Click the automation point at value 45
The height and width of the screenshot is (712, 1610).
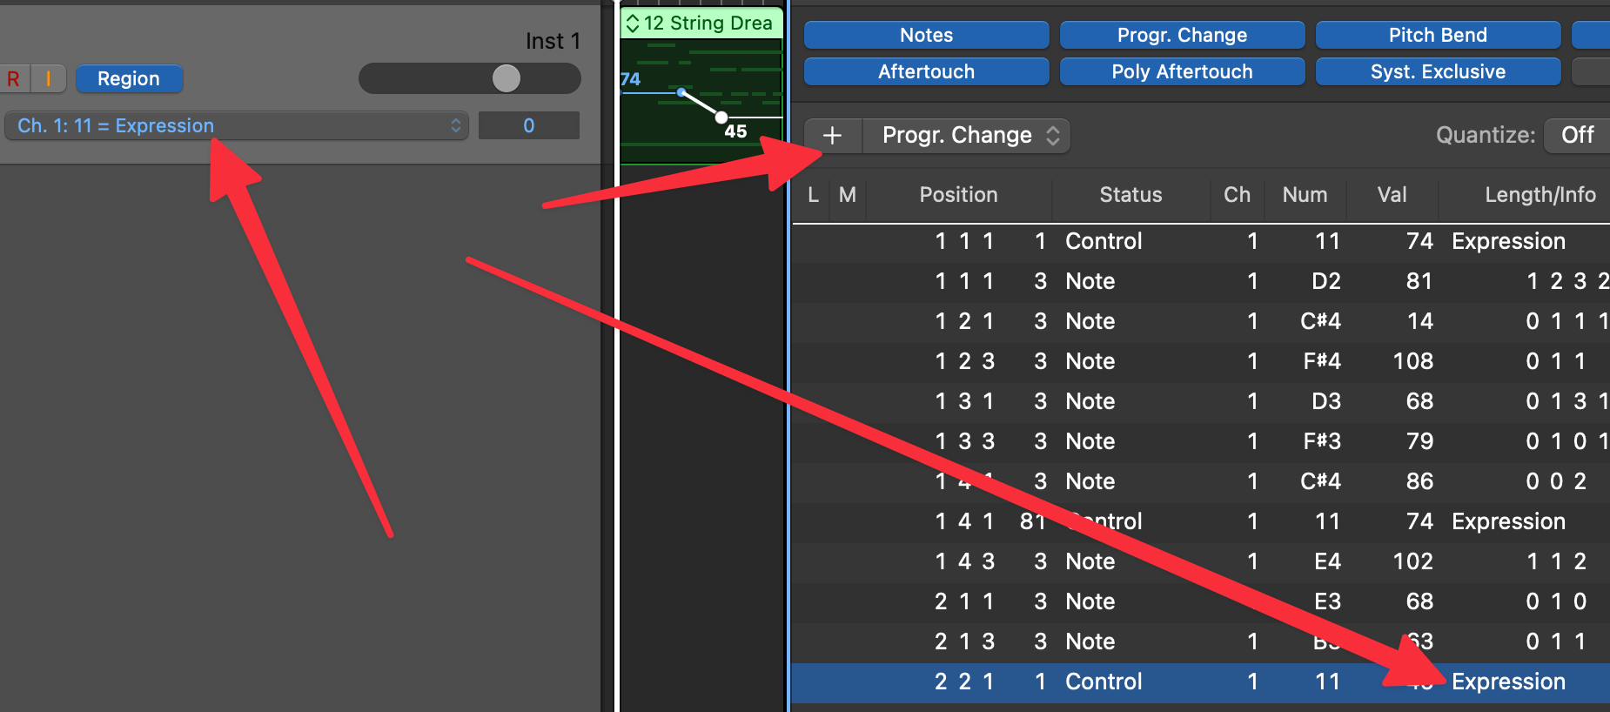pos(721,117)
